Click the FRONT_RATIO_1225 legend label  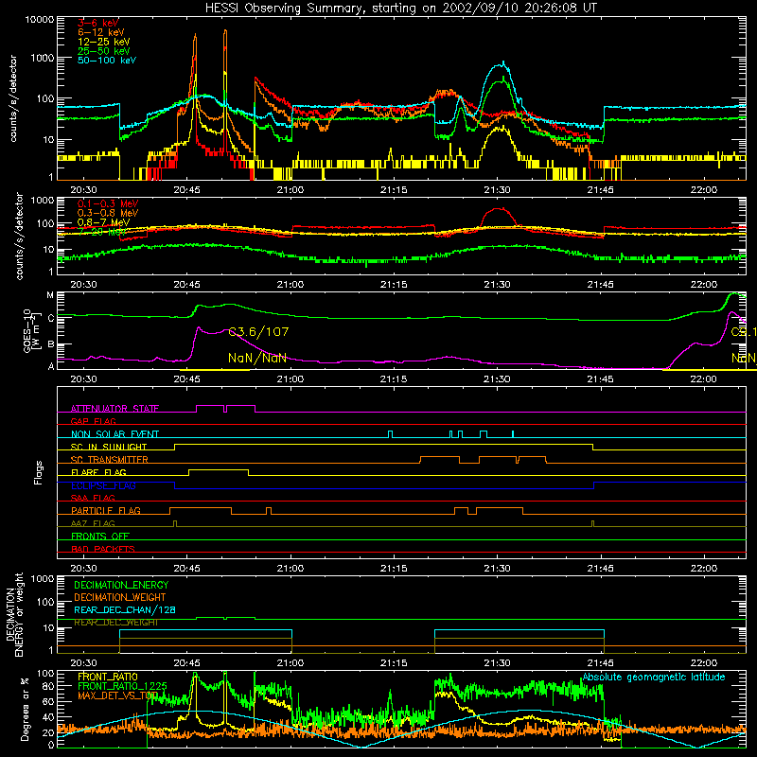pos(122,686)
